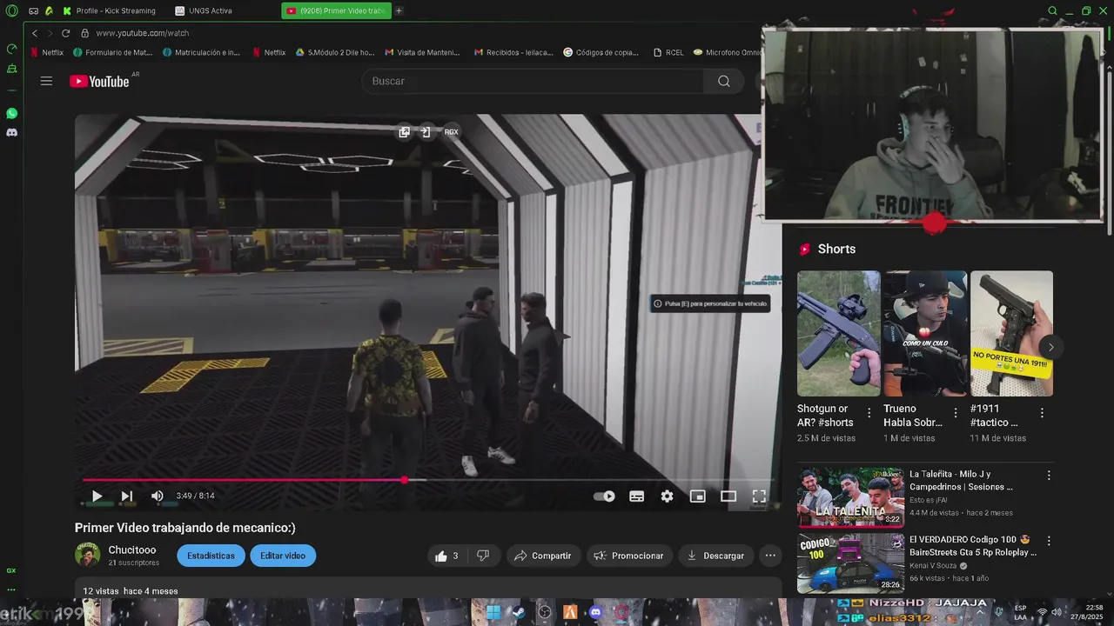Open options menu for Shotgun or AR? short
The image size is (1114, 626).
(869, 413)
